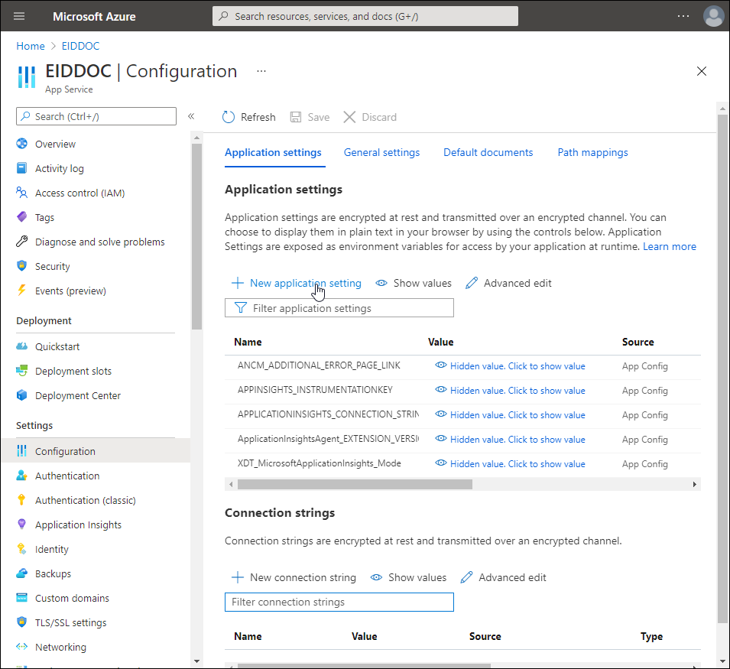
Task: Collapse the left sidebar menu chevron
Action: [191, 116]
